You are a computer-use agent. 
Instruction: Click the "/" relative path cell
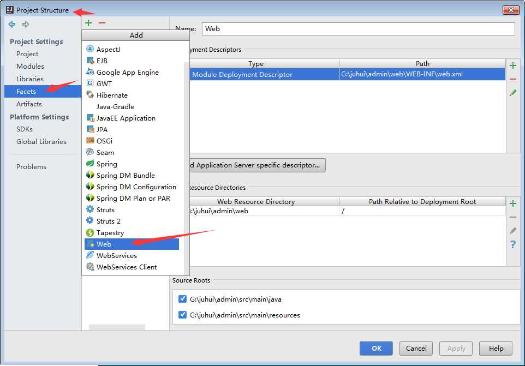click(x=422, y=211)
